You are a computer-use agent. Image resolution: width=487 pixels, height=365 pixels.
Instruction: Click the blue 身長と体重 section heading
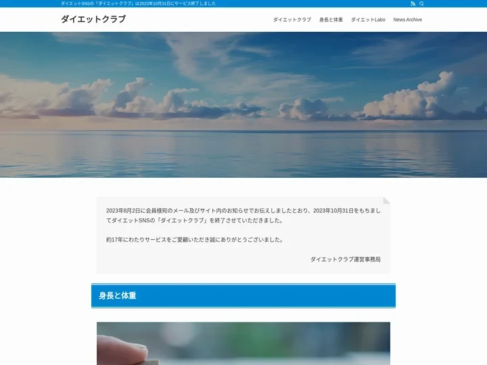pos(243,296)
